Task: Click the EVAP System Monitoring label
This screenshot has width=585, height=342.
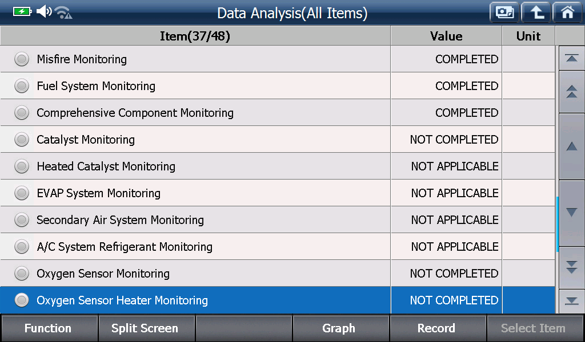Action: coord(98,193)
